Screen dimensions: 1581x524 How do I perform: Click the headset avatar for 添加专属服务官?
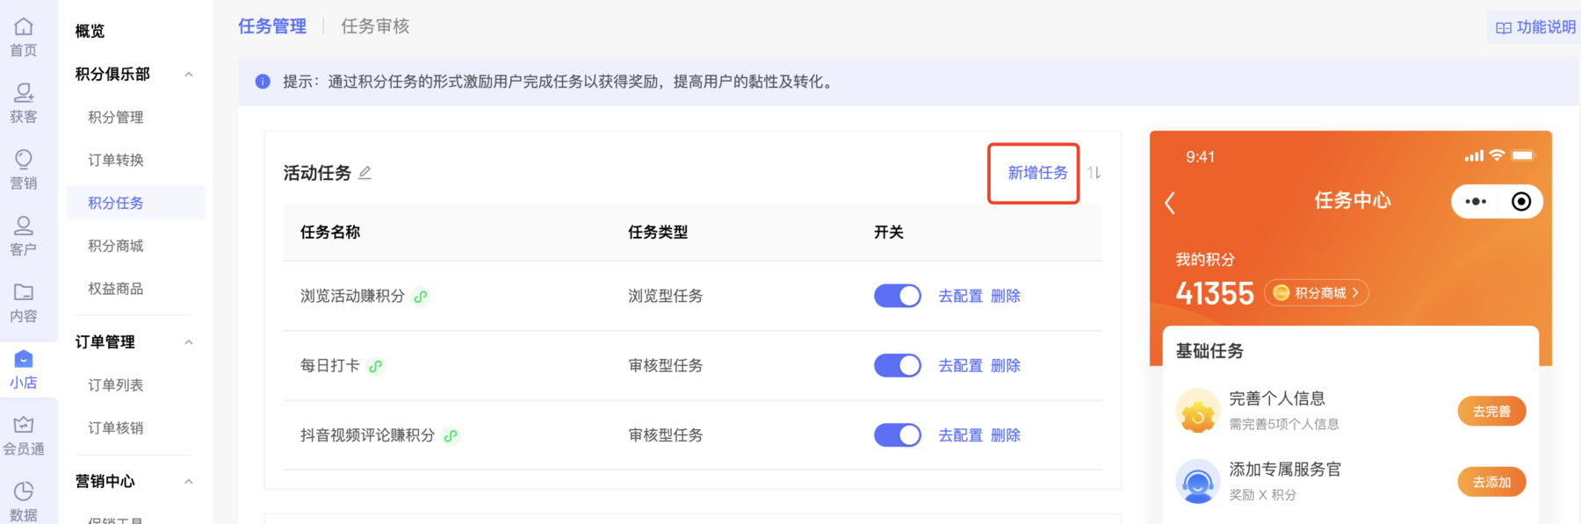tap(1198, 481)
